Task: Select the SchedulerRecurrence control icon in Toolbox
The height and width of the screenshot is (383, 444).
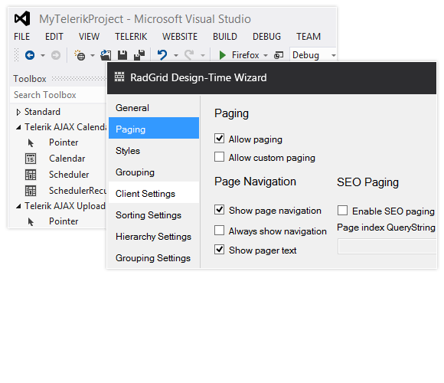Action: tap(31, 191)
